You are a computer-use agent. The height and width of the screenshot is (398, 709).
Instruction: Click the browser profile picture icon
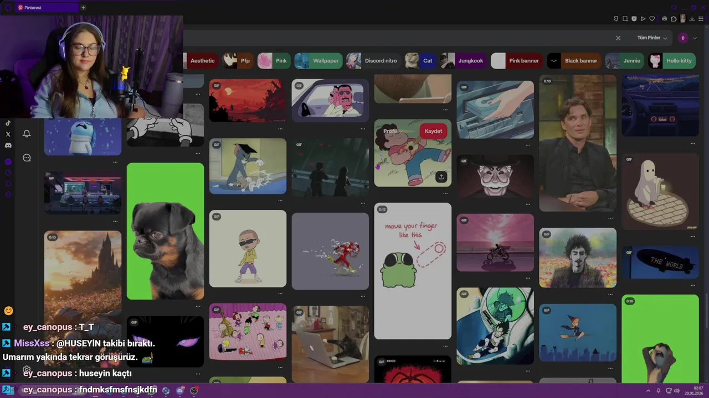(683, 19)
